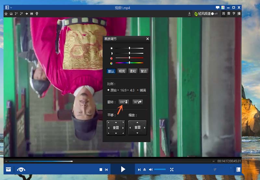Choose the 原始 aspect ratio
This screenshot has height=180, width=260.
pos(112,90)
